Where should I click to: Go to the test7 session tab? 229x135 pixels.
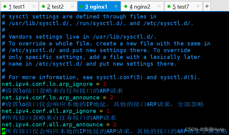[181, 6]
